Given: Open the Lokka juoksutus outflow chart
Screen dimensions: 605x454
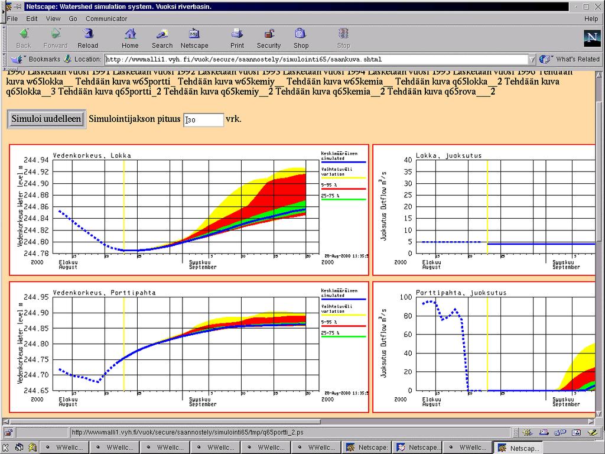Looking at the screenshot, I should [484, 210].
